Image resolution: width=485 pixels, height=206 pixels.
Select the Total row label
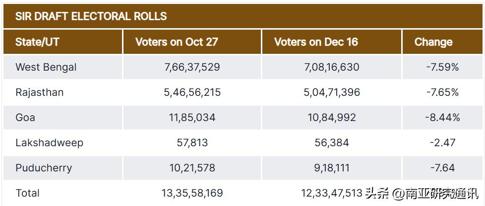(x=28, y=193)
